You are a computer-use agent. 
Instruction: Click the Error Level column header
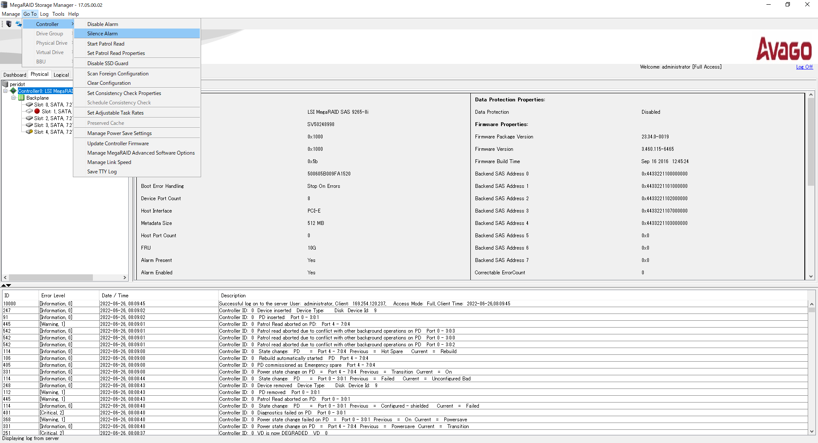pos(68,295)
